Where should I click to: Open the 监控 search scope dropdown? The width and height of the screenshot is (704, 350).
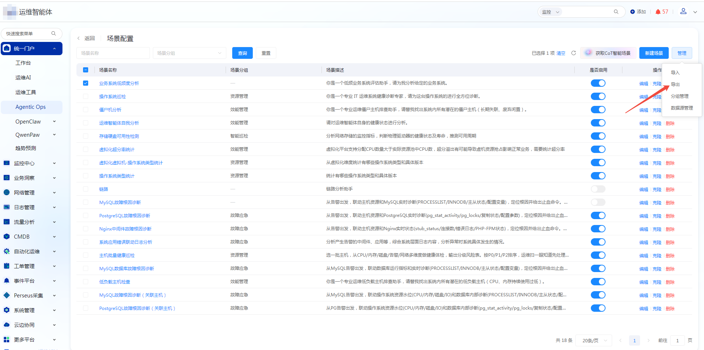click(550, 12)
